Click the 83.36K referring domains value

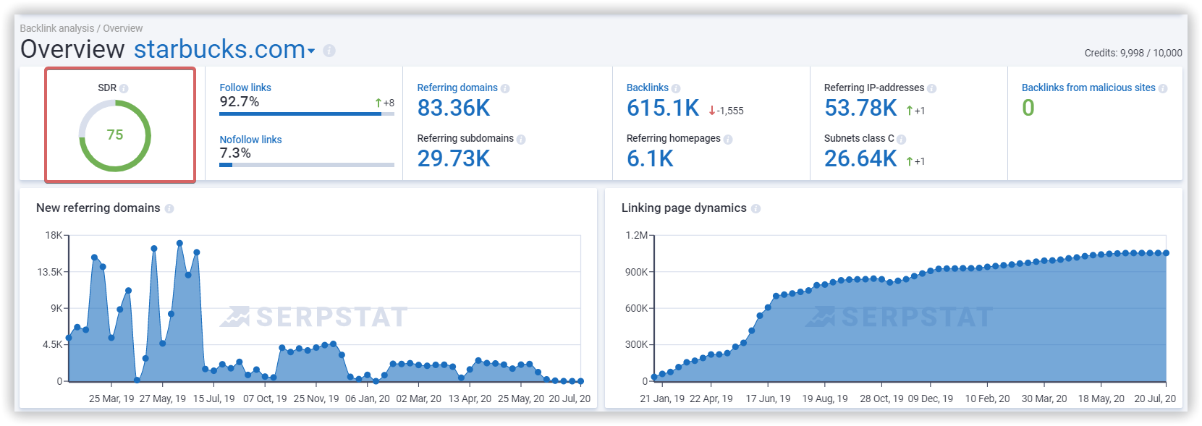pos(454,108)
